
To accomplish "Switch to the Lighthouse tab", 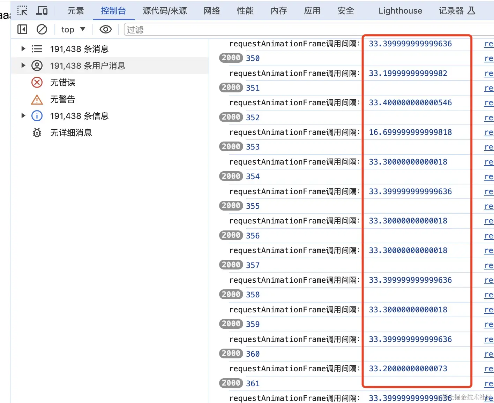I will click(400, 11).
